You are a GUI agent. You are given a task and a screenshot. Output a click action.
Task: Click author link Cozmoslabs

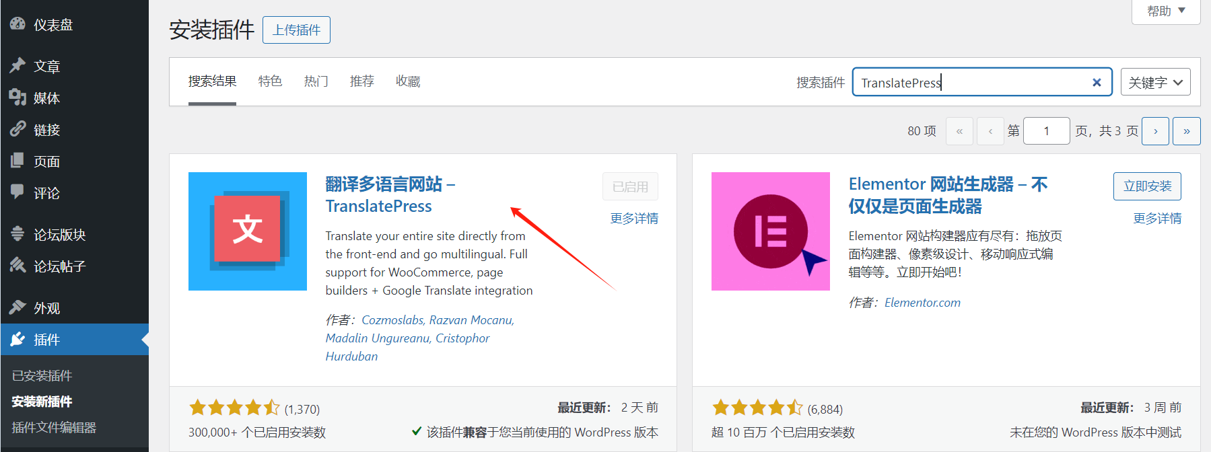[x=392, y=320]
